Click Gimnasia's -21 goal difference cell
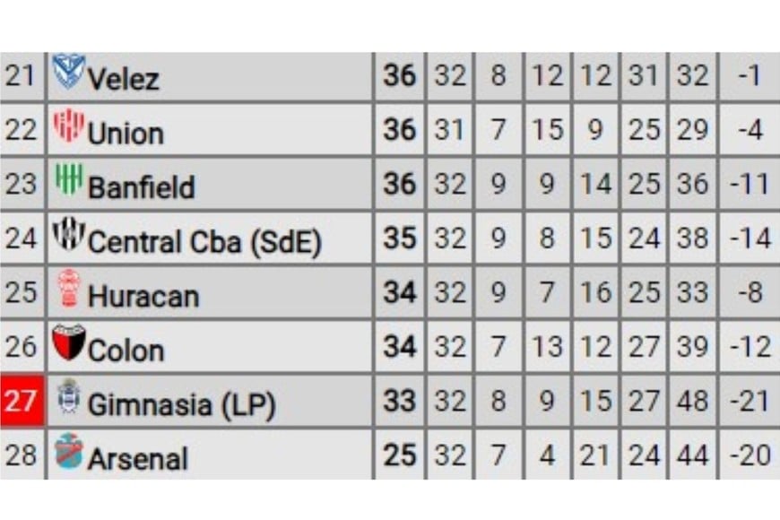780x520 pixels. click(750, 402)
